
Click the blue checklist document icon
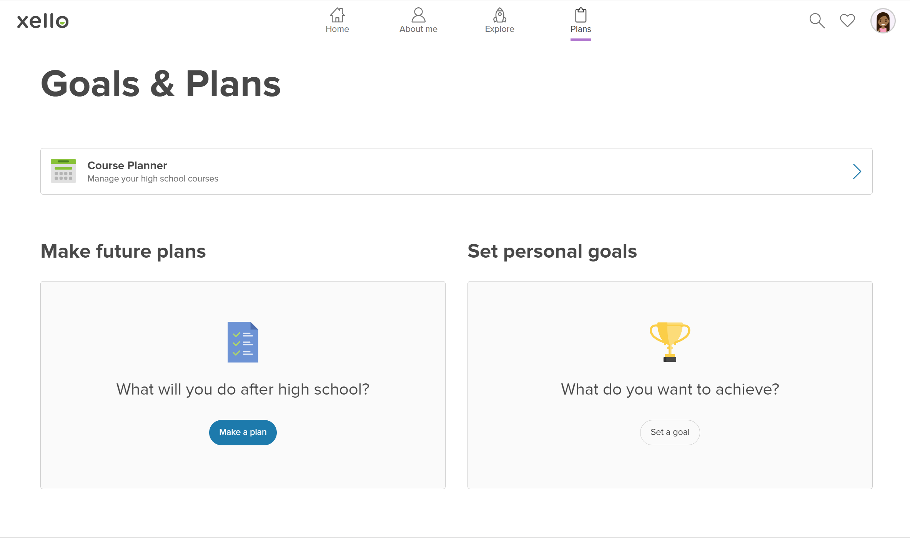243,342
